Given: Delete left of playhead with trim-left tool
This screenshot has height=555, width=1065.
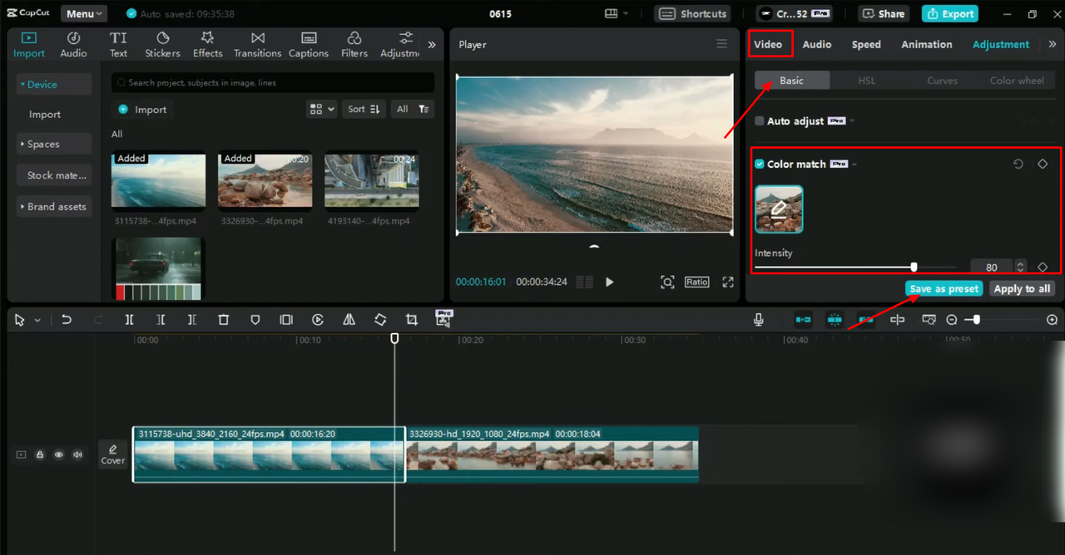Looking at the screenshot, I should (161, 320).
